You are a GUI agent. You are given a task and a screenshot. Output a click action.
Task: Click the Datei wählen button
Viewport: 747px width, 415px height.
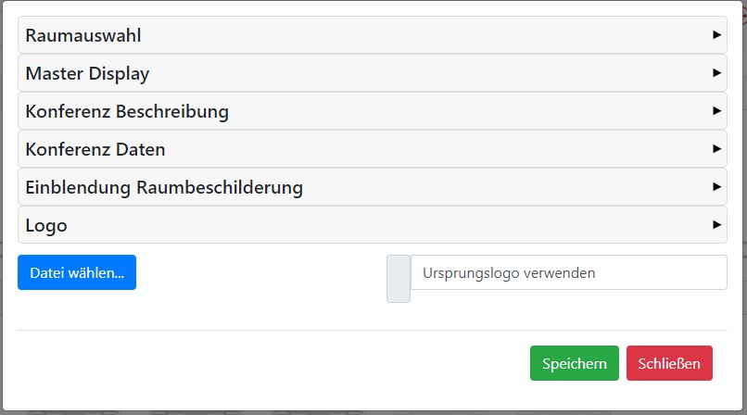coord(77,273)
